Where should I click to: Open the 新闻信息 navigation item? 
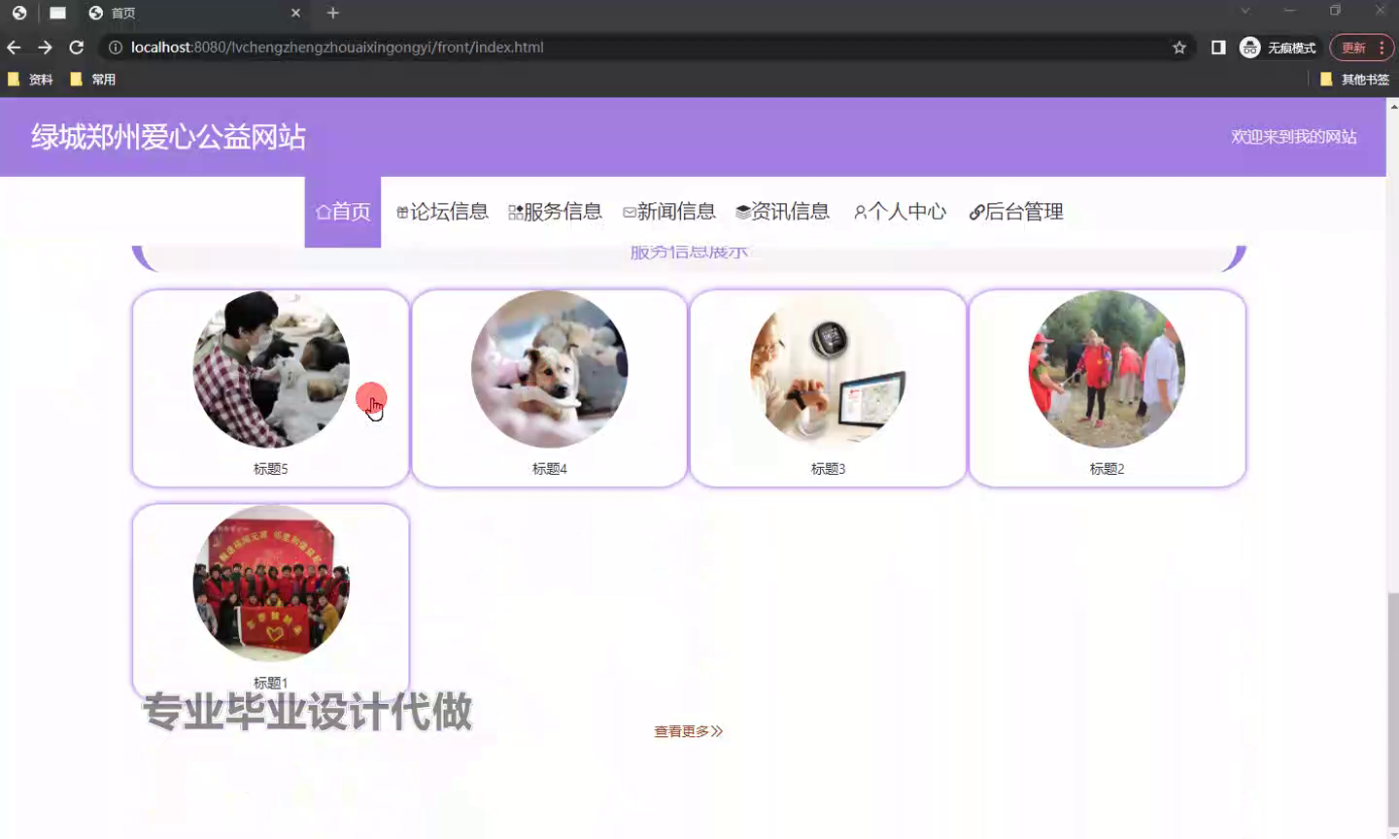tap(669, 212)
